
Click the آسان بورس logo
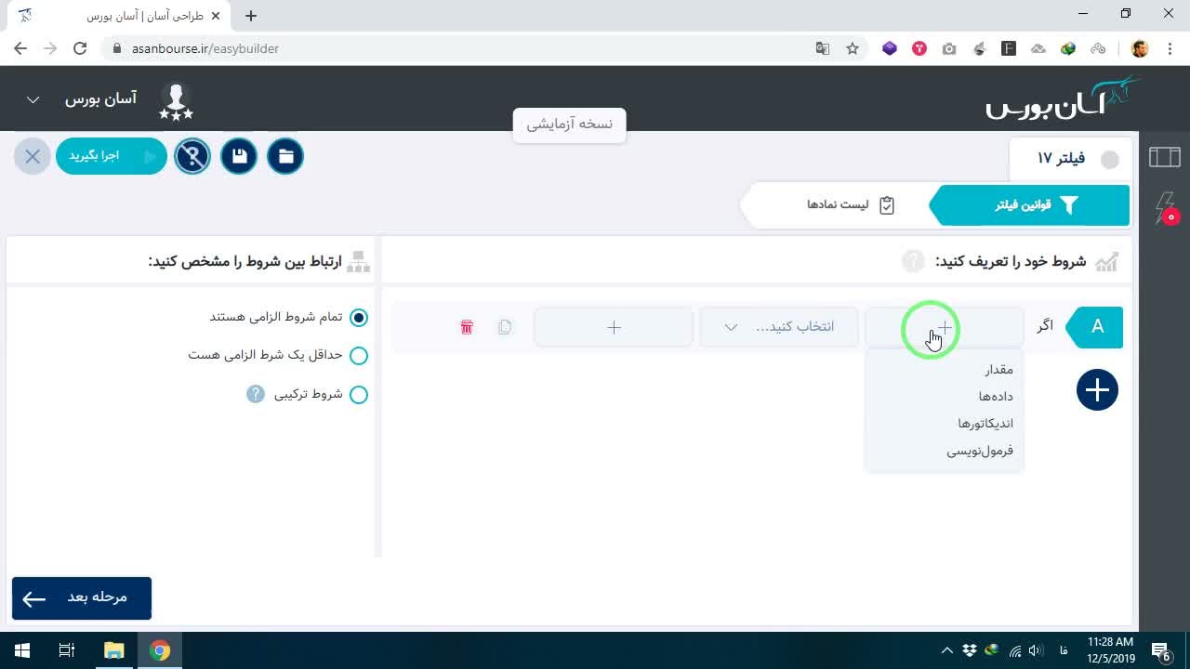click(x=1063, y=98)
